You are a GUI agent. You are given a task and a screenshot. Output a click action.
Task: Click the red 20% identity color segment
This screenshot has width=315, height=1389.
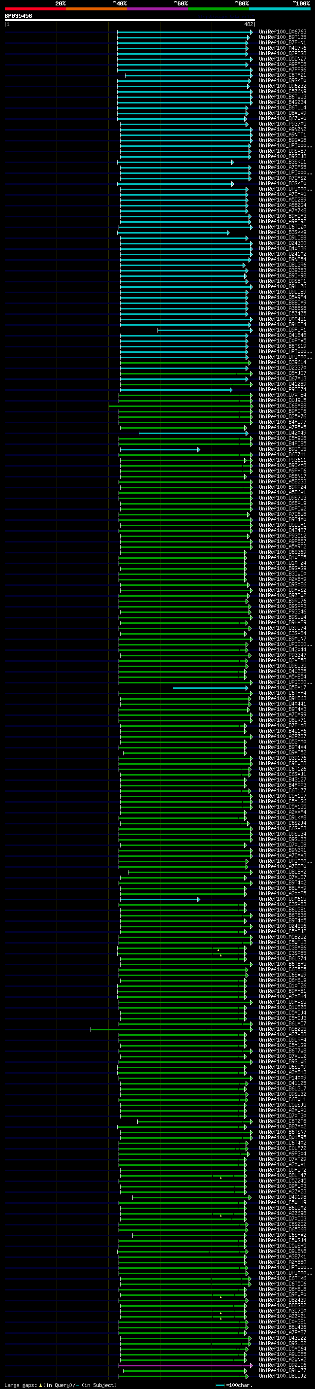click(x=35, y=9)
